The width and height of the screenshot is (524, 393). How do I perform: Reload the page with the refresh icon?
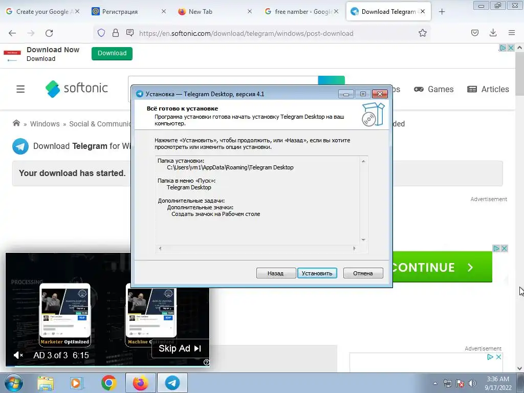[x=49, y=33]
